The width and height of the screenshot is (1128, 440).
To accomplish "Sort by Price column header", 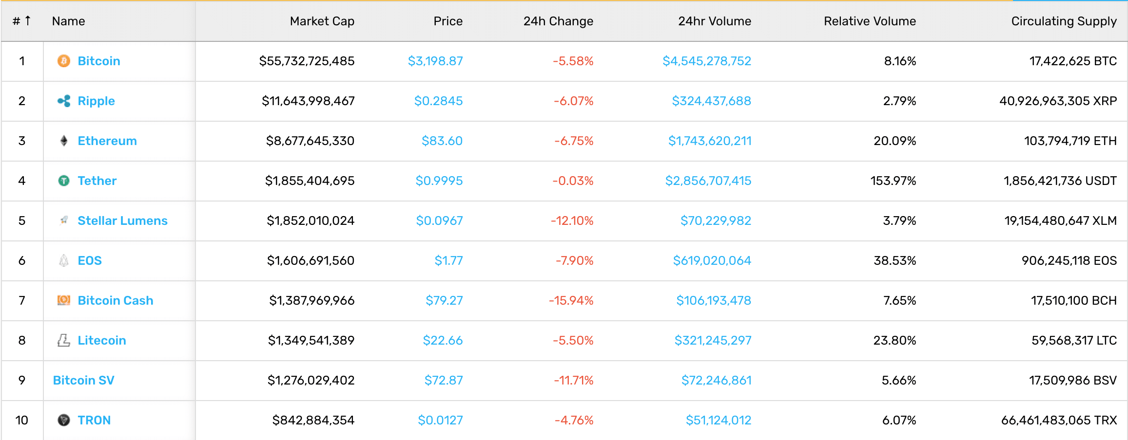I will [x=448, y=21].
